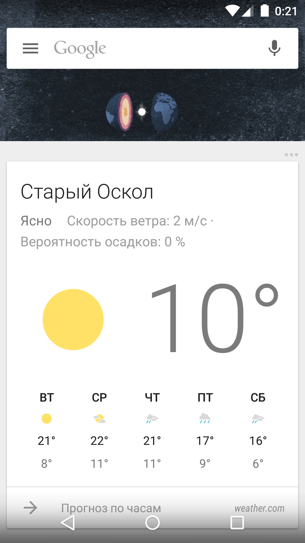Select the ЧТ rainy forecast
The height and width of the screenshot is (543, 305).
tap(152, 430)
